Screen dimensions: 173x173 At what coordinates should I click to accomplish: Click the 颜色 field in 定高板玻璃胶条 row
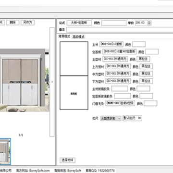click(x=146, y=96)
